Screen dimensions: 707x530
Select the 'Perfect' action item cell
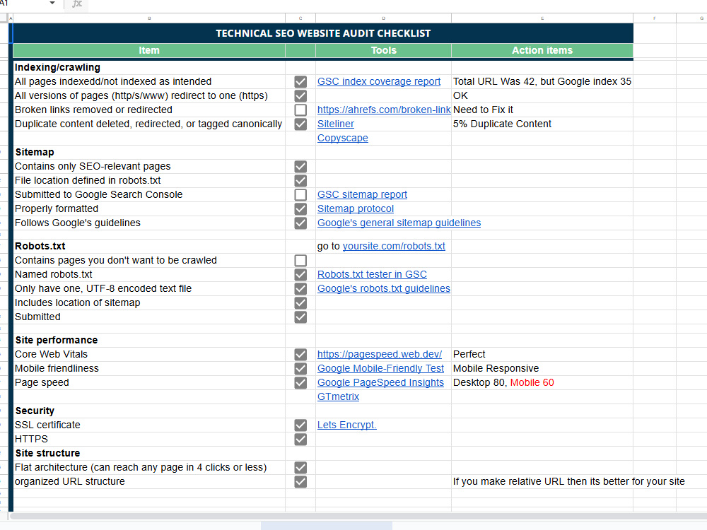[542, 354]
